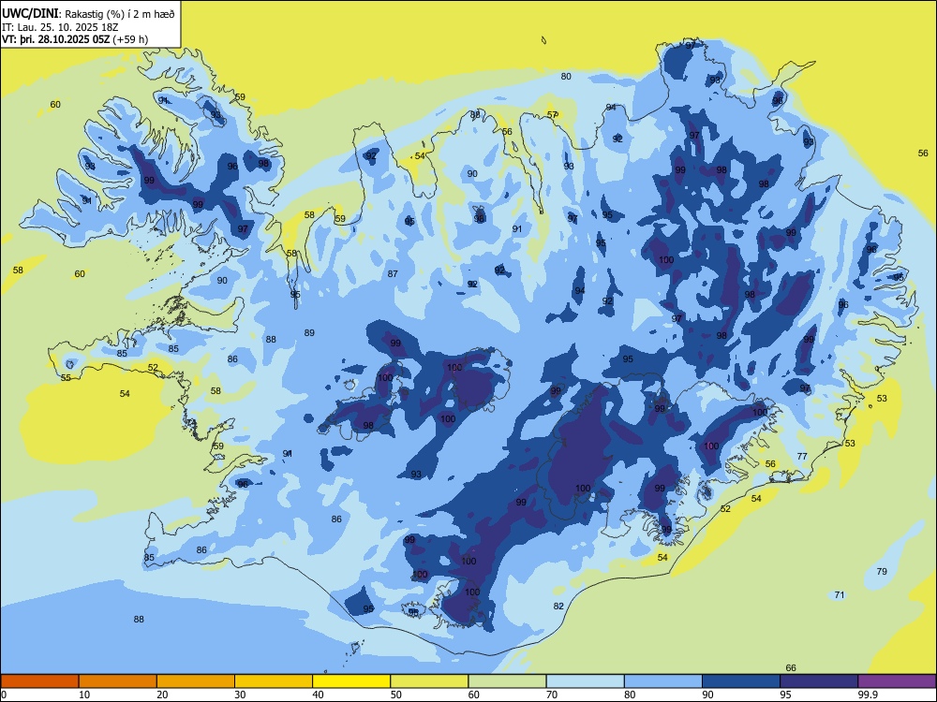
Task: Click the golden 30–40 legend swatch
Action: tap(274, 681)
